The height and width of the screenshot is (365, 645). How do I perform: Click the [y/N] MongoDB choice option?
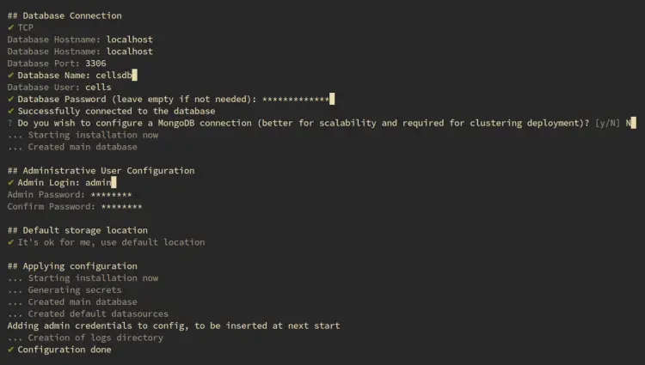(x=609, y=124)
